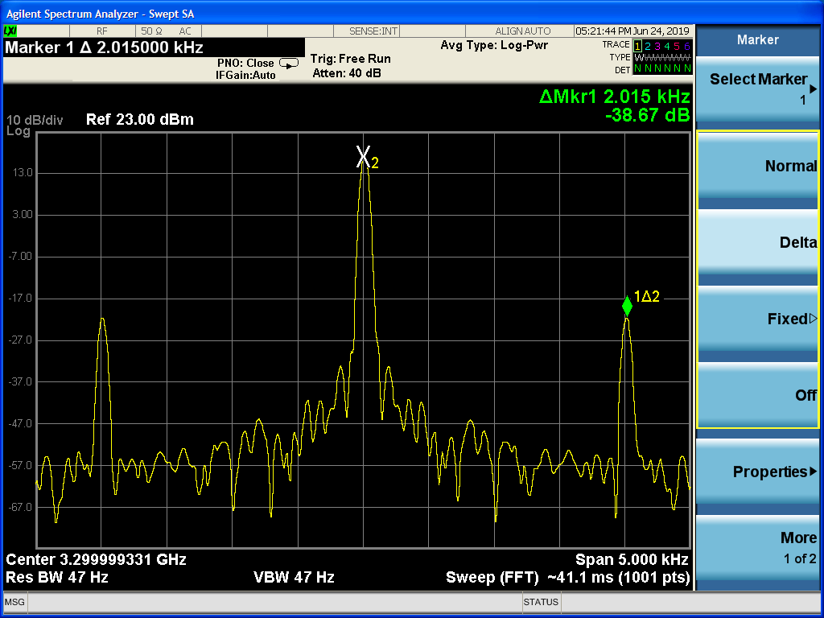Choose the Fixed marker mode
The width and height of the screenshot is (824, 618).
(758, 319)
